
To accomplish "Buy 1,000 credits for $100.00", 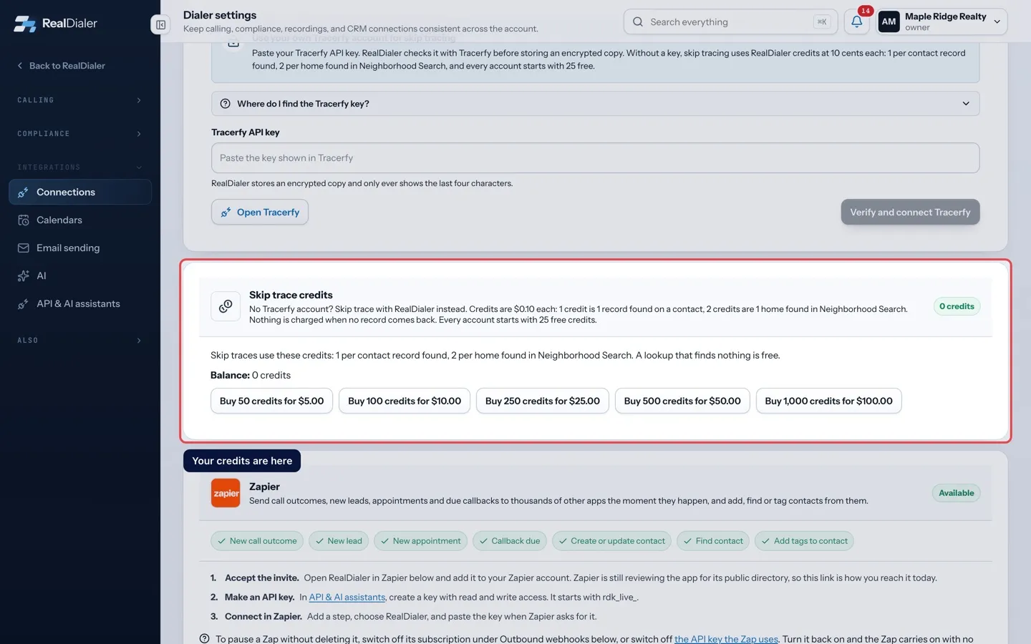I will pyautogui.click(x=828, y=401).
